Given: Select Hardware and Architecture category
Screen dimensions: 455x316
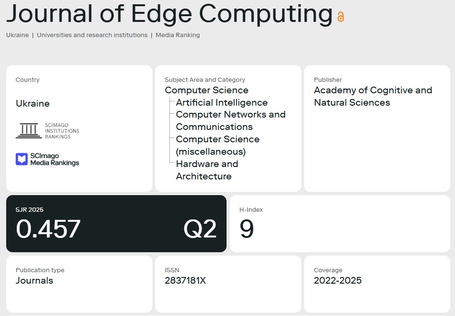Looking at the screenshot, I should pos(207,170).
